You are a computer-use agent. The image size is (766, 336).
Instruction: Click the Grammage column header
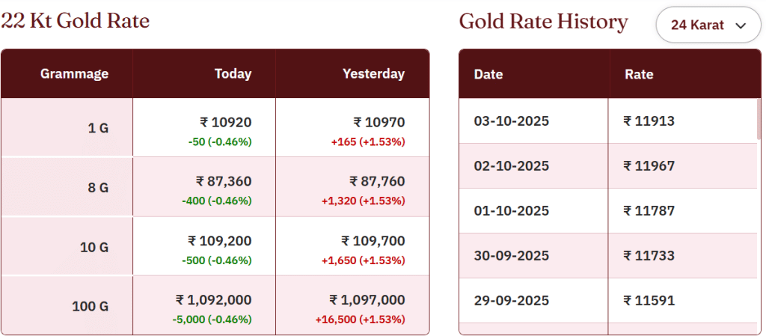(74, 73)
